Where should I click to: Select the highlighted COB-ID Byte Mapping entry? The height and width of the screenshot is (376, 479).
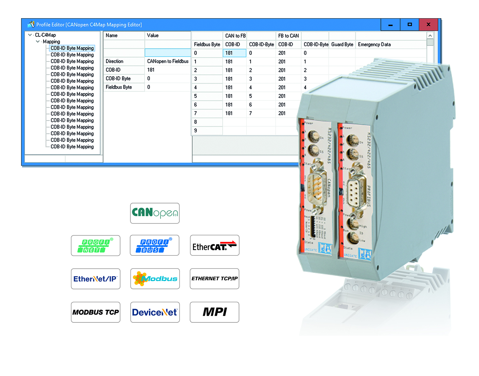point(72,48)
